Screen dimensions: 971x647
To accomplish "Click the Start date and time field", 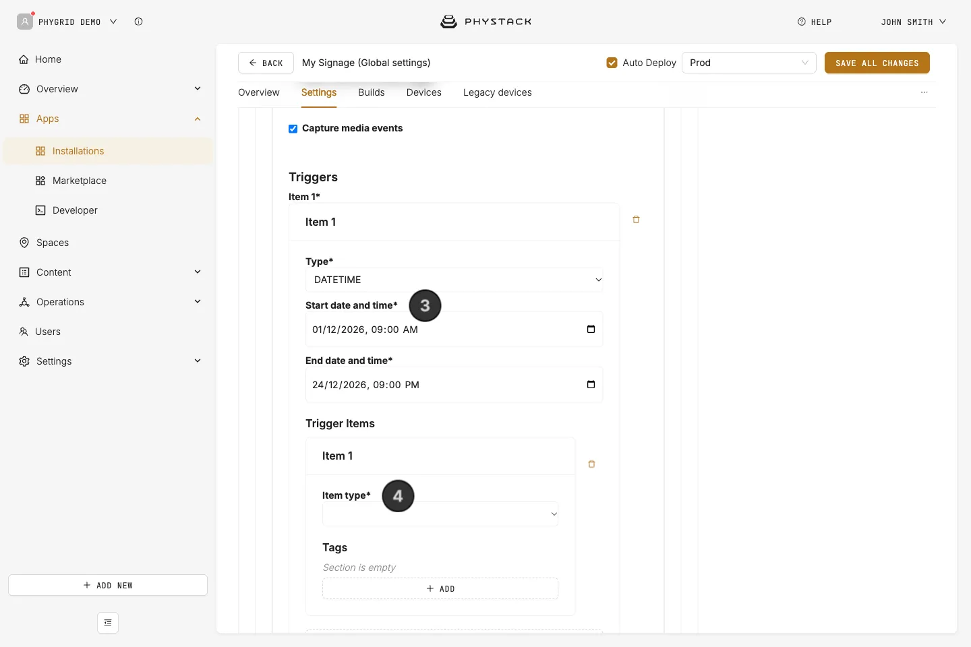I will tap(454, 330).
